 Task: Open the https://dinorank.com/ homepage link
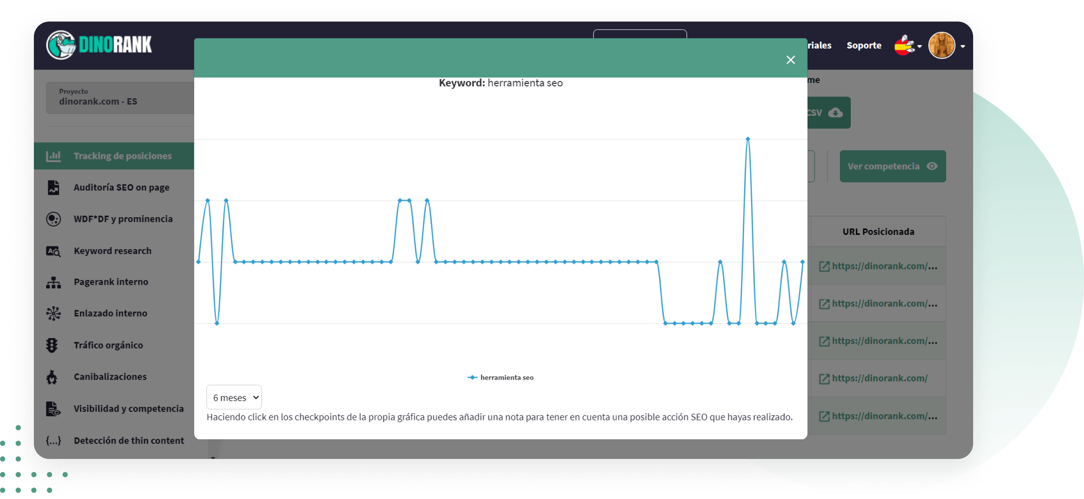tap(879, 378)
